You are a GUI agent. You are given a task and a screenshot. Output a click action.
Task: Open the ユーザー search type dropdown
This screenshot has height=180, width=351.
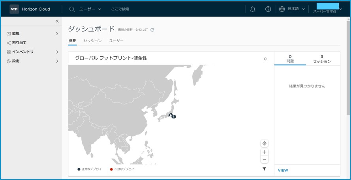coord(90,9)
